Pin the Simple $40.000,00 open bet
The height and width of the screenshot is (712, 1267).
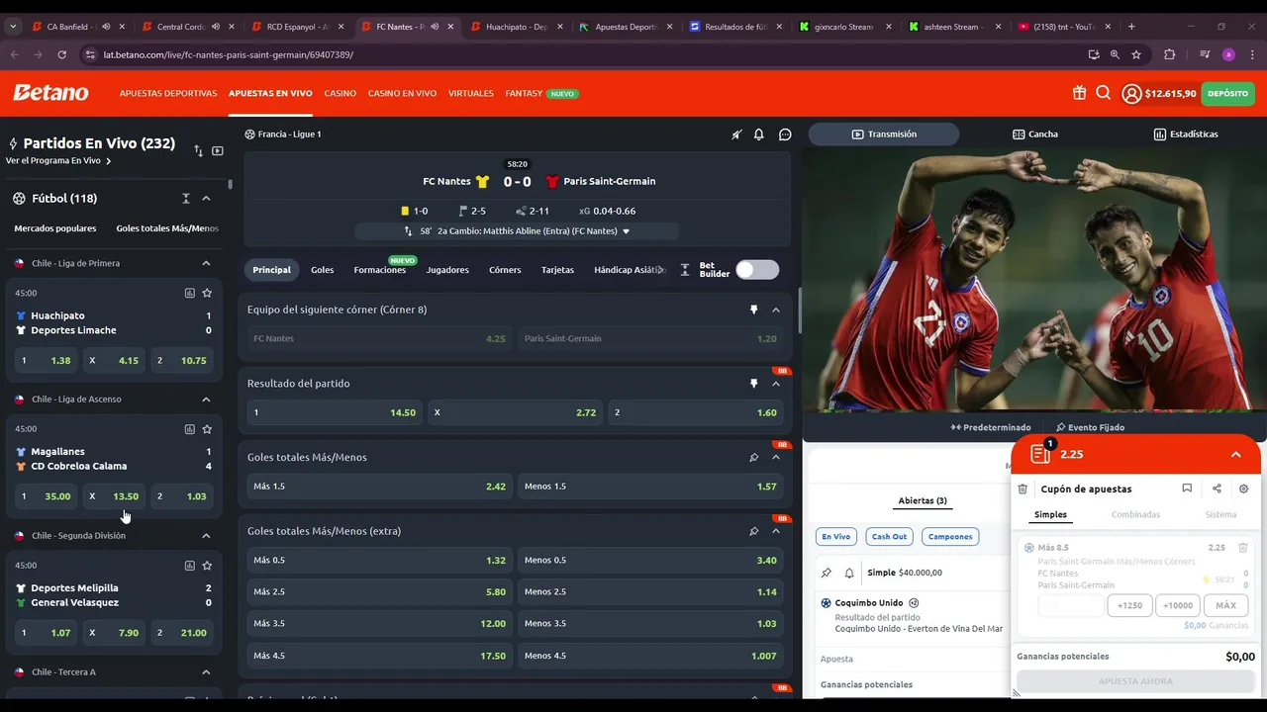(827, 573)
